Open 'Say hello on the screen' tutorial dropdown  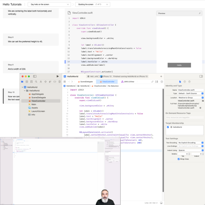pos(49,4)
